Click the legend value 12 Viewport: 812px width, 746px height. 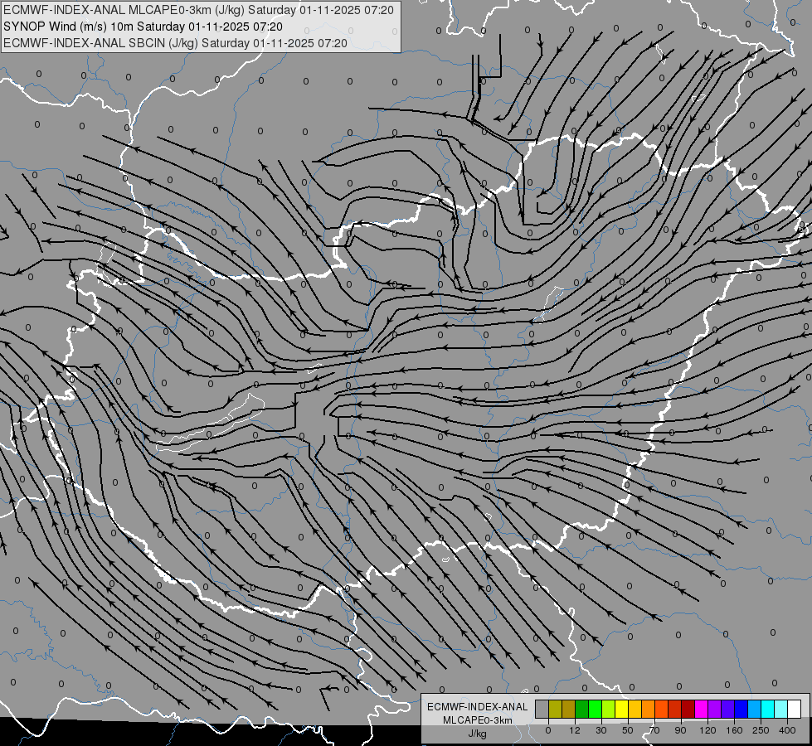[575, 730]
